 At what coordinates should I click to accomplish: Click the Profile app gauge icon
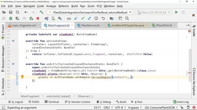[x=24, y=18]
